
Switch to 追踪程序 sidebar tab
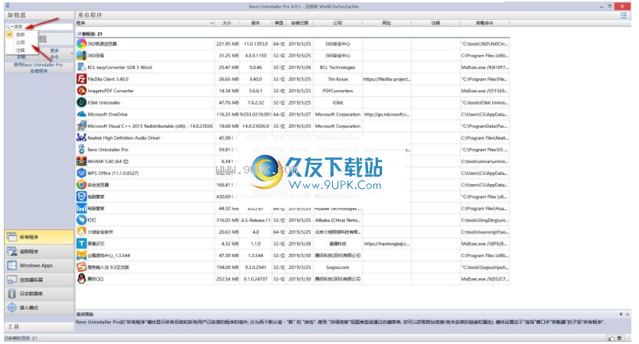pos(39,252)
